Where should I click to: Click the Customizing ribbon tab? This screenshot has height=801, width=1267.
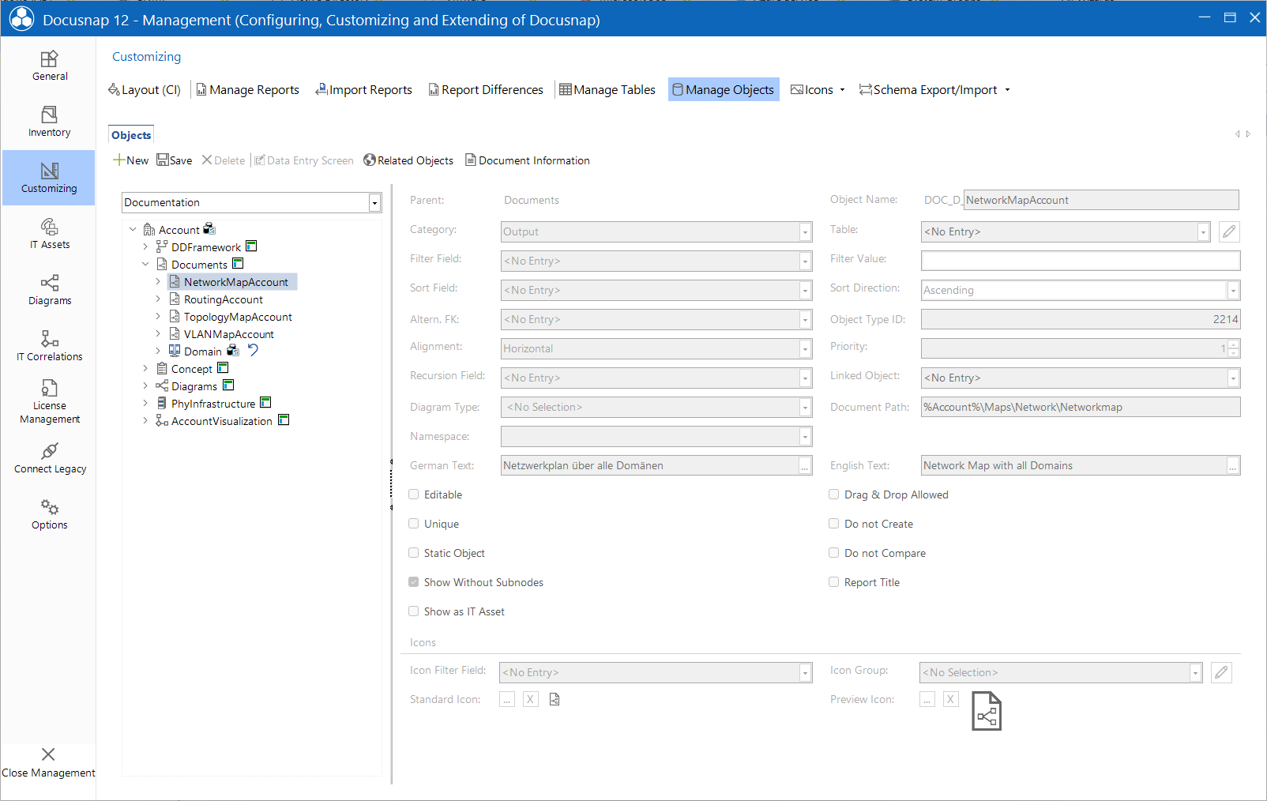(146, 57)
